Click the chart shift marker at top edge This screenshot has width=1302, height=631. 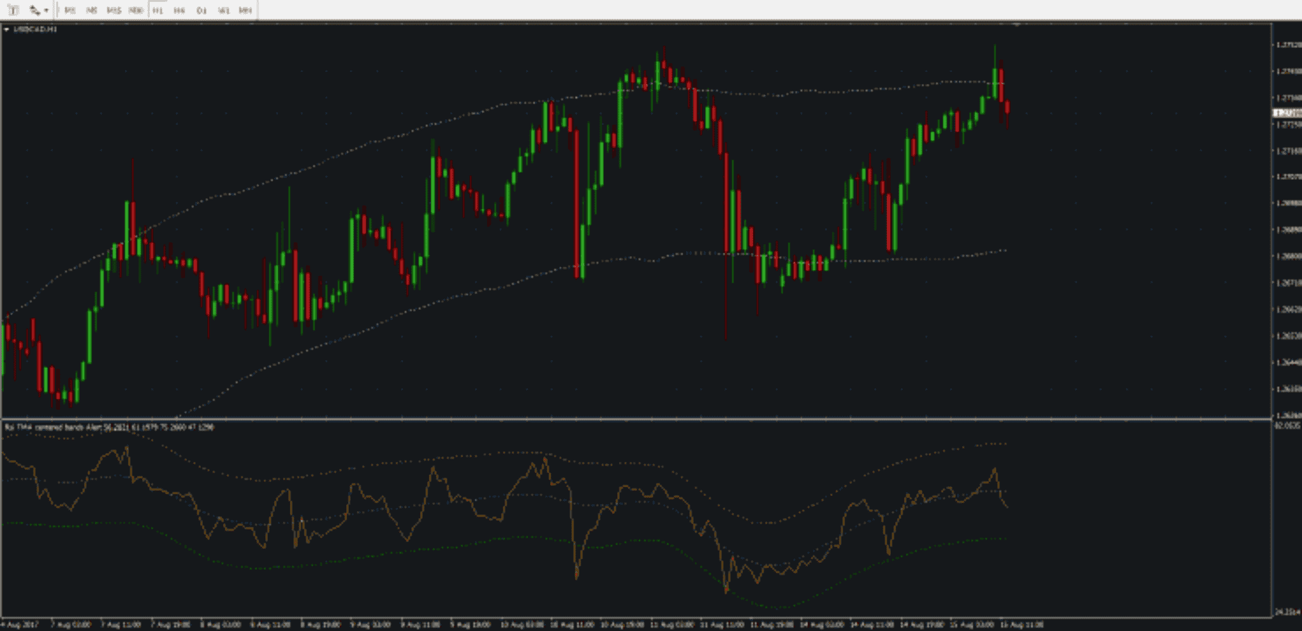1016,25
